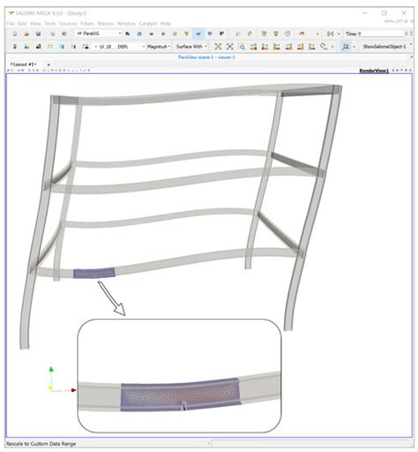This screenshot has height=452, width=418.
Task: Expand the dropdown arrow after green bracket icon
Action: pyautogui.click(x=339, y=34)
